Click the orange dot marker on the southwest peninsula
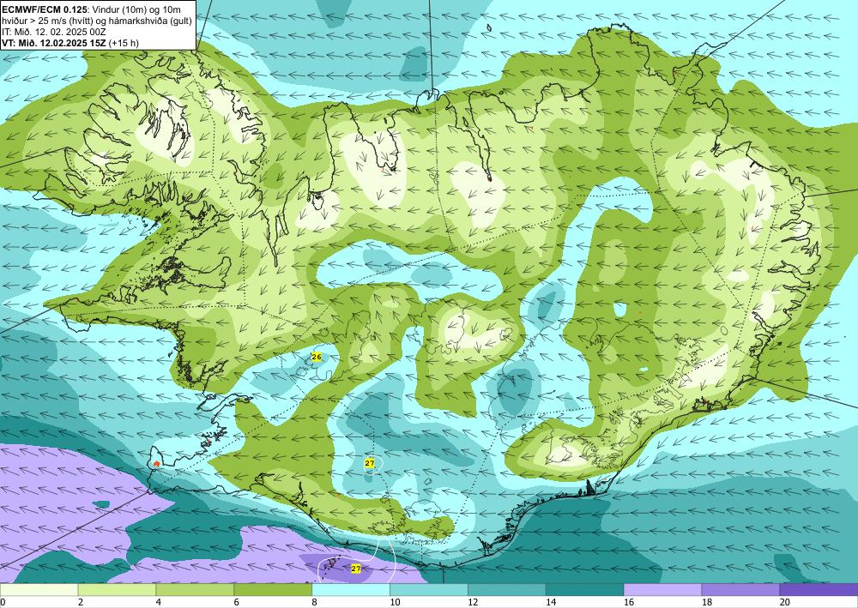The height and width of the screenshot is (608, 858). point(157,464)
